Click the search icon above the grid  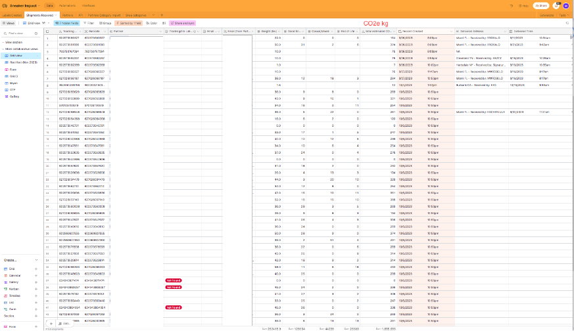pos(567,22)
